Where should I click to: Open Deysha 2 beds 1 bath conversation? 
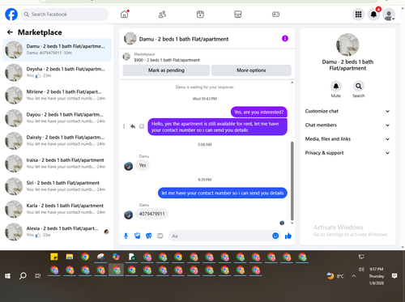tap(57, 72)
